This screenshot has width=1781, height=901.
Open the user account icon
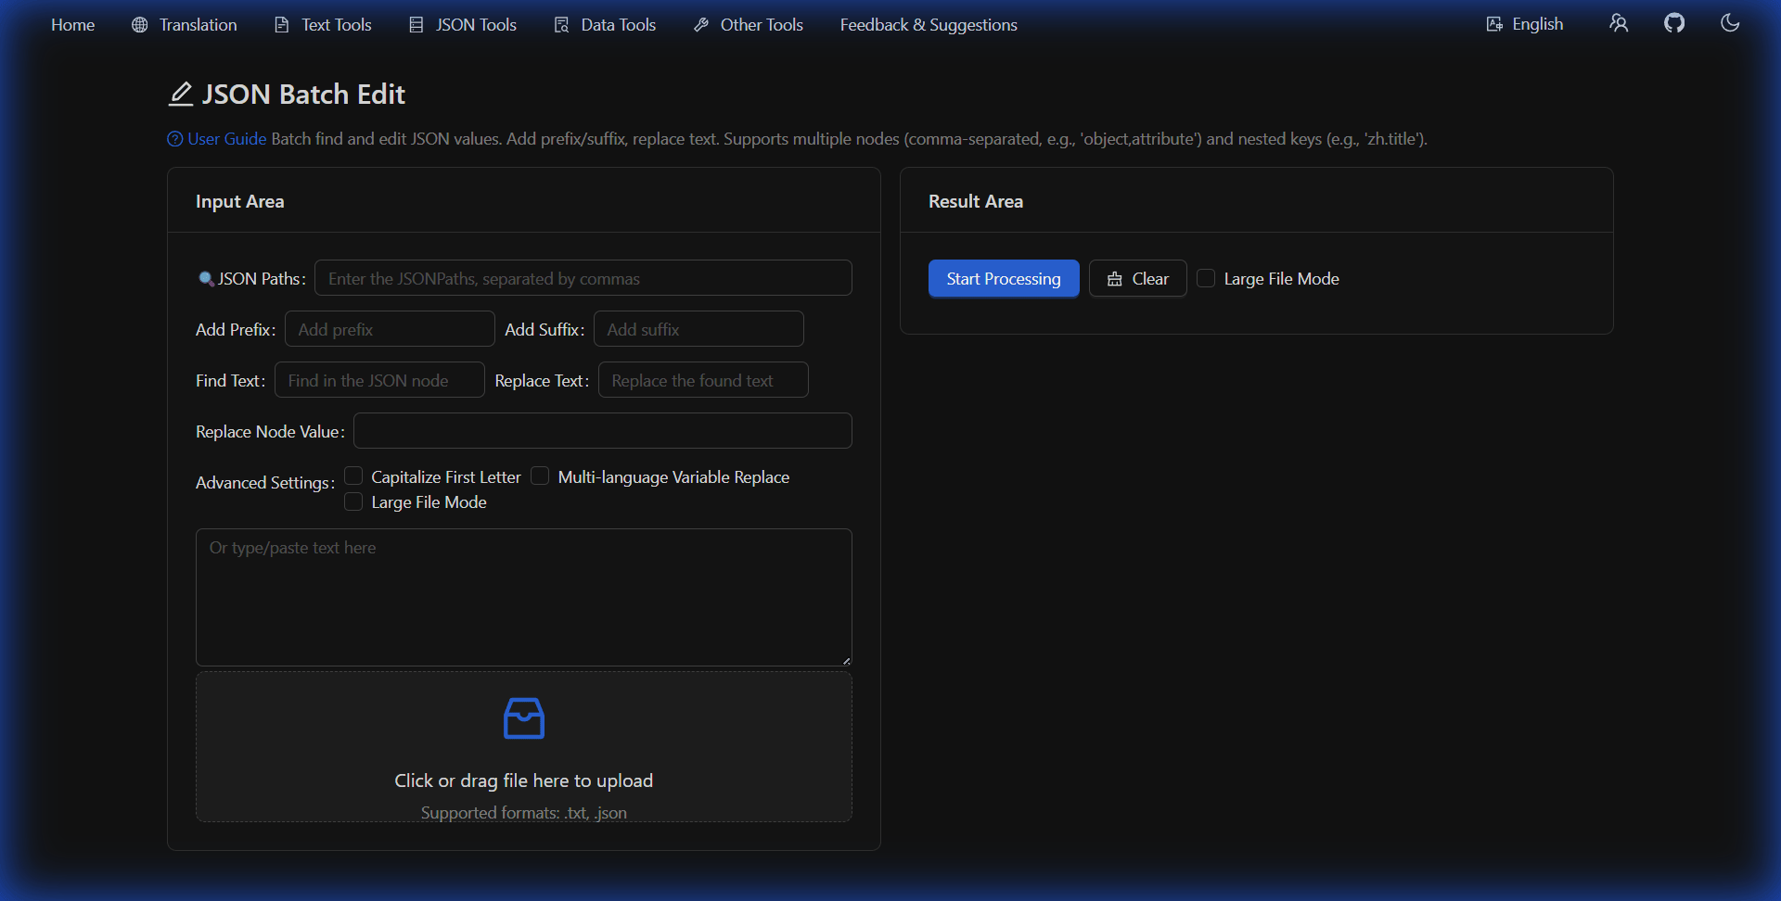[x=1619, y=23]
